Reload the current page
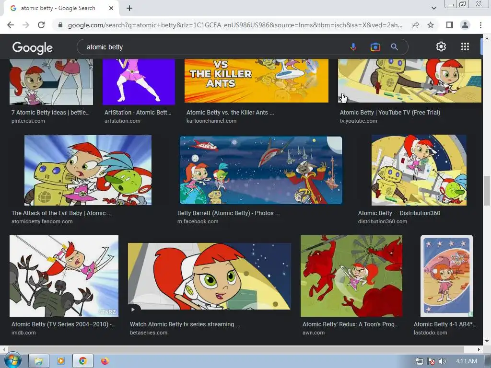 pos(41,25)
